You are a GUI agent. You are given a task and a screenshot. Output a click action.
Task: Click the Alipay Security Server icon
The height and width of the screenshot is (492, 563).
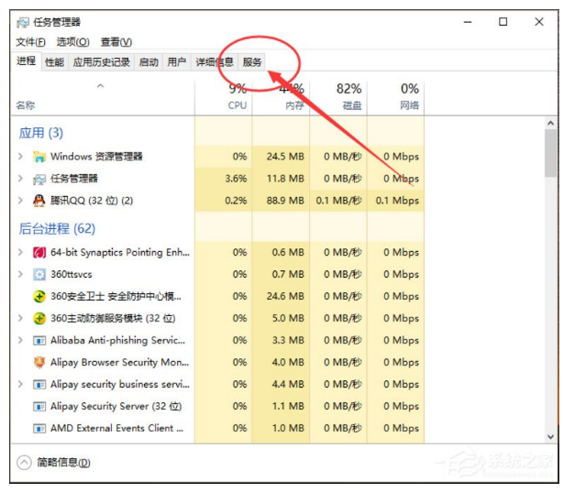point(39,407)
